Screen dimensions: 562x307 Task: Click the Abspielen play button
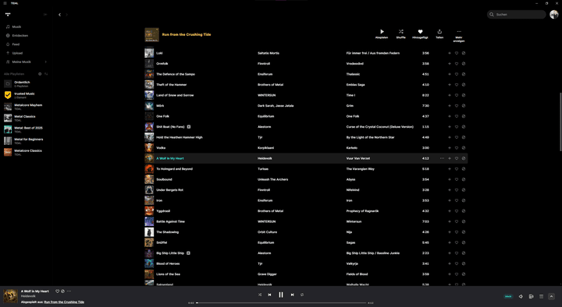[x=382, y=32]
